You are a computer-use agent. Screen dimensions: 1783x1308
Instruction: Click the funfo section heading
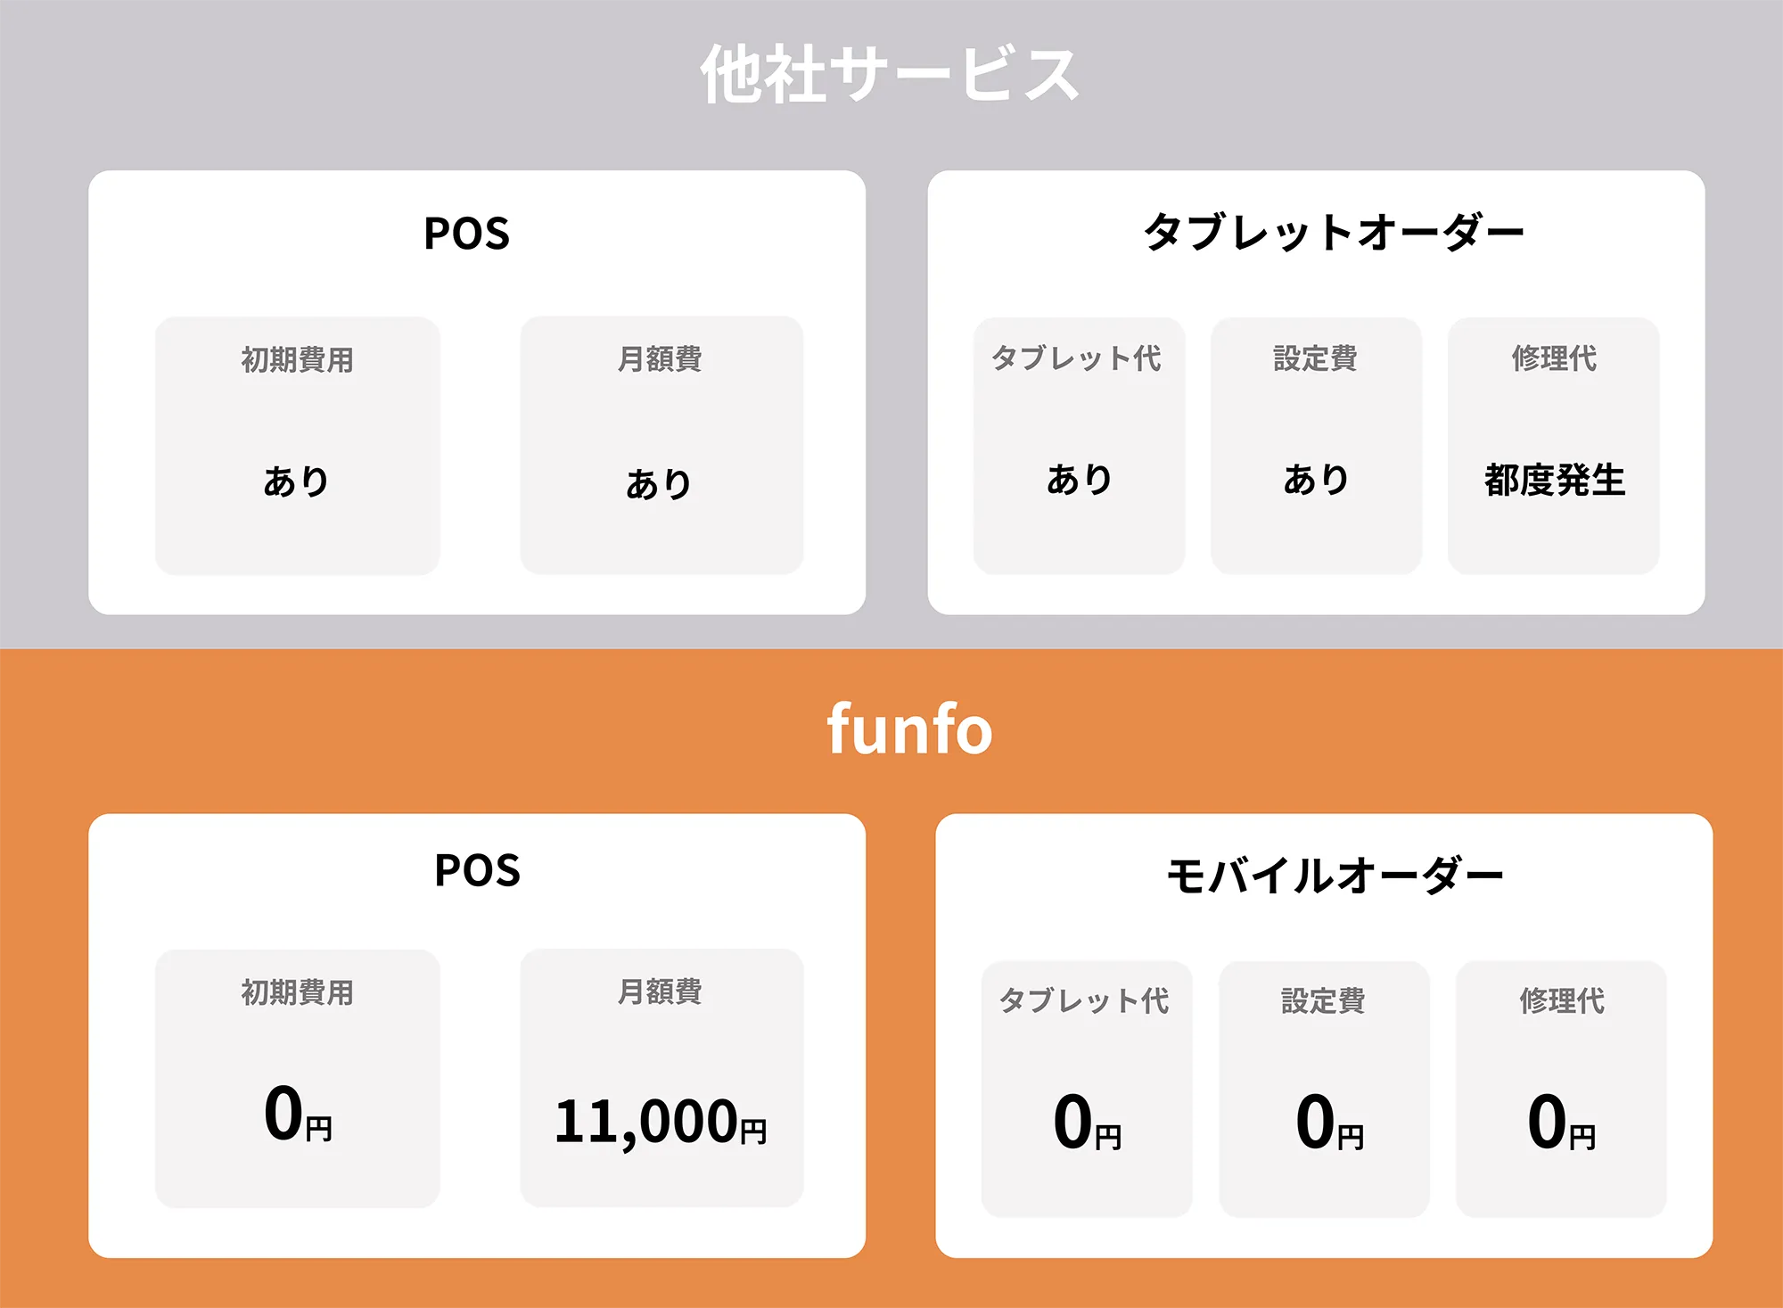(x=909, y=728)
